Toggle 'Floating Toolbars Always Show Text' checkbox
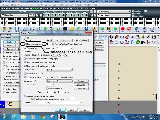 tap(53, 44)
